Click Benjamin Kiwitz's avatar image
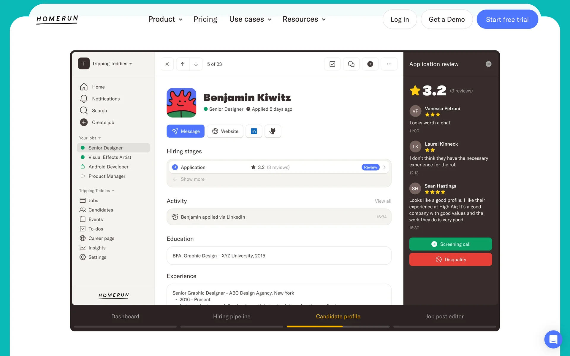This screenshot has width=570, height=356. (x=181, y=103)
